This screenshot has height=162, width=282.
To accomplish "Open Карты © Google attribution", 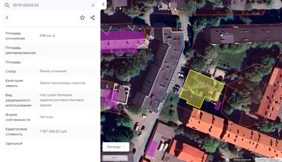I will pos(268,160).
